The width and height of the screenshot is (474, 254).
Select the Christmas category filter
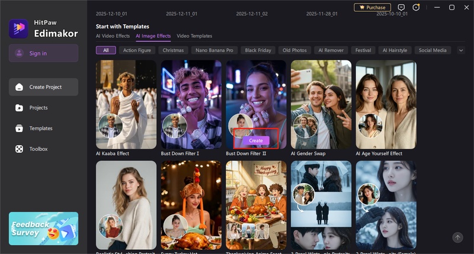pyautogui.click(x=173, y=50)
